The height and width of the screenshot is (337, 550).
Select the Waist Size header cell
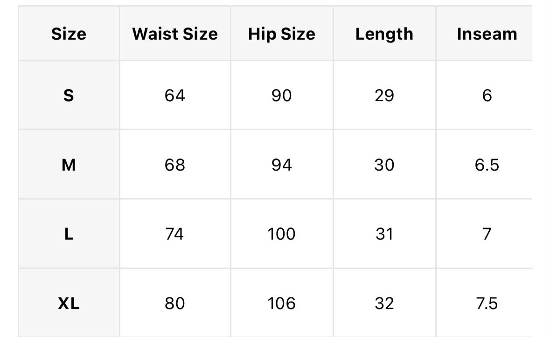(x=175, y=34)
